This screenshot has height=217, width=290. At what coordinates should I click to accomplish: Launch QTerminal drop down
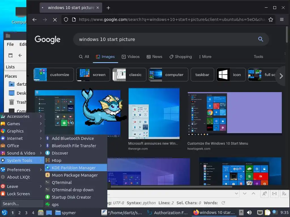[x=76, y=190]
